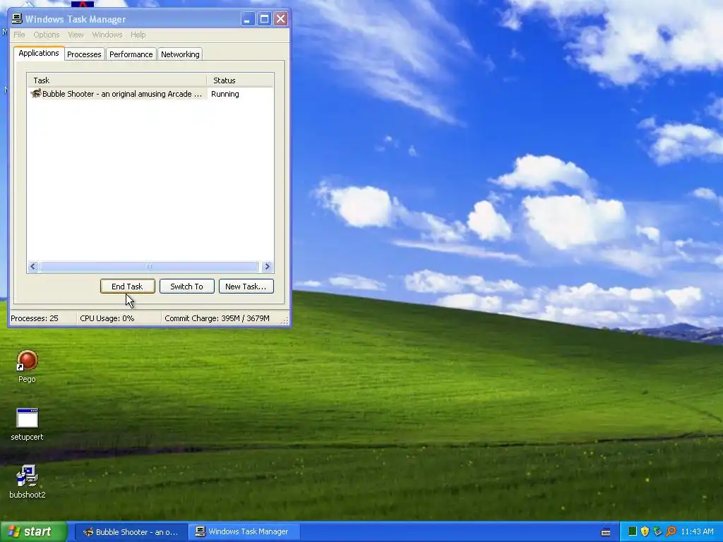Click the horizontal scrollbar left arrow

(32, 266)
